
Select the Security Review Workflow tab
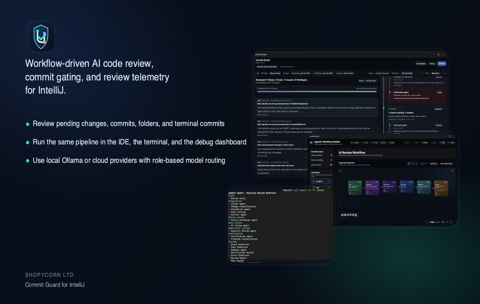point(267,67)
